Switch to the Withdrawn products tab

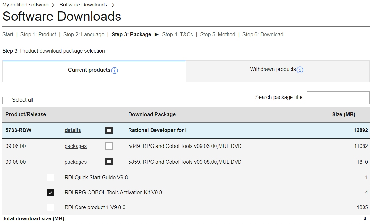coord(278,71)
